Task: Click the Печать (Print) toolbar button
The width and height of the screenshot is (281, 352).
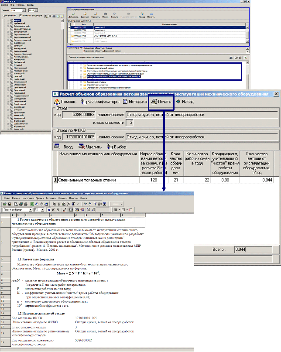Action: 161,102
